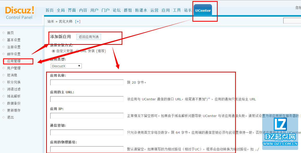Image resolution: width=301 pixels, height=153 pixels.
Task: Click the search field at top right
Action: click(292, 21)
